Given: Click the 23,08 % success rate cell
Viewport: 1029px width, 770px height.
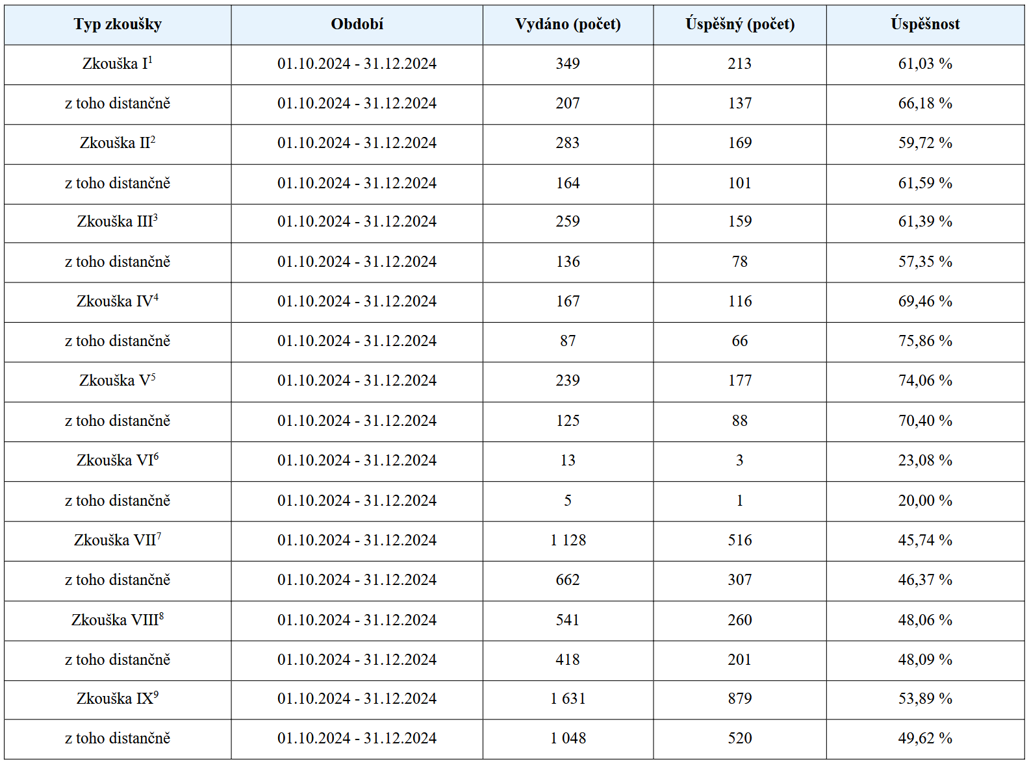Looking at the screenshot, I should [x=925, y=461].
